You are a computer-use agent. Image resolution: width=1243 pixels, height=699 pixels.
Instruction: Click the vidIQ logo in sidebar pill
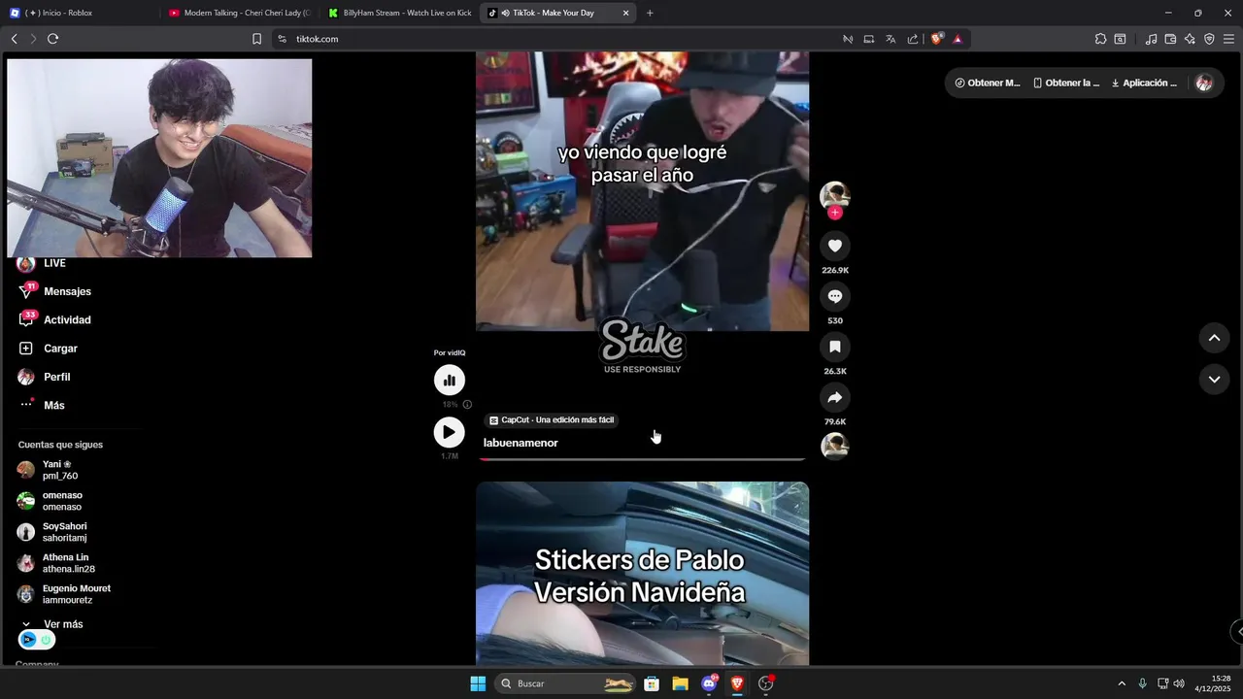click(28, 640)
